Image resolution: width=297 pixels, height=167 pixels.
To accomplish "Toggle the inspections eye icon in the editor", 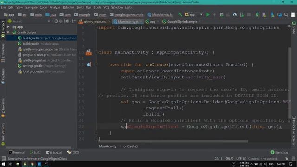I will pyautogui.click(x=289, y=26).
